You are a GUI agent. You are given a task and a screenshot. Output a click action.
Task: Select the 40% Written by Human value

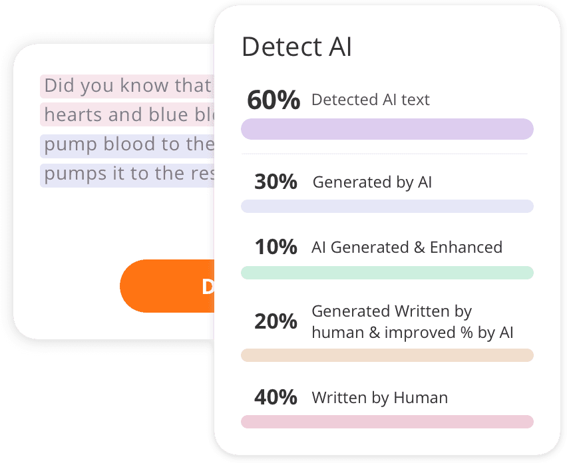(276, 397)
